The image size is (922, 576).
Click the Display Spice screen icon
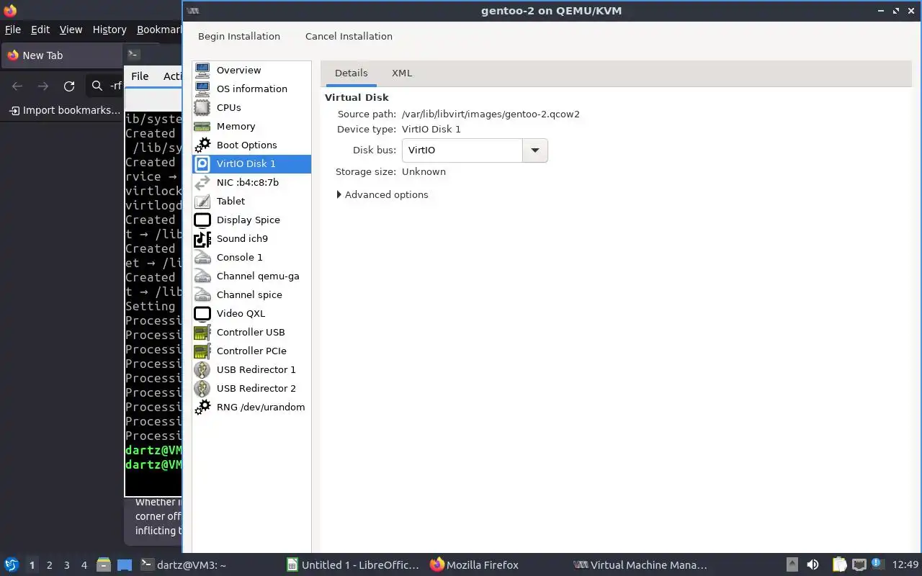202,220
